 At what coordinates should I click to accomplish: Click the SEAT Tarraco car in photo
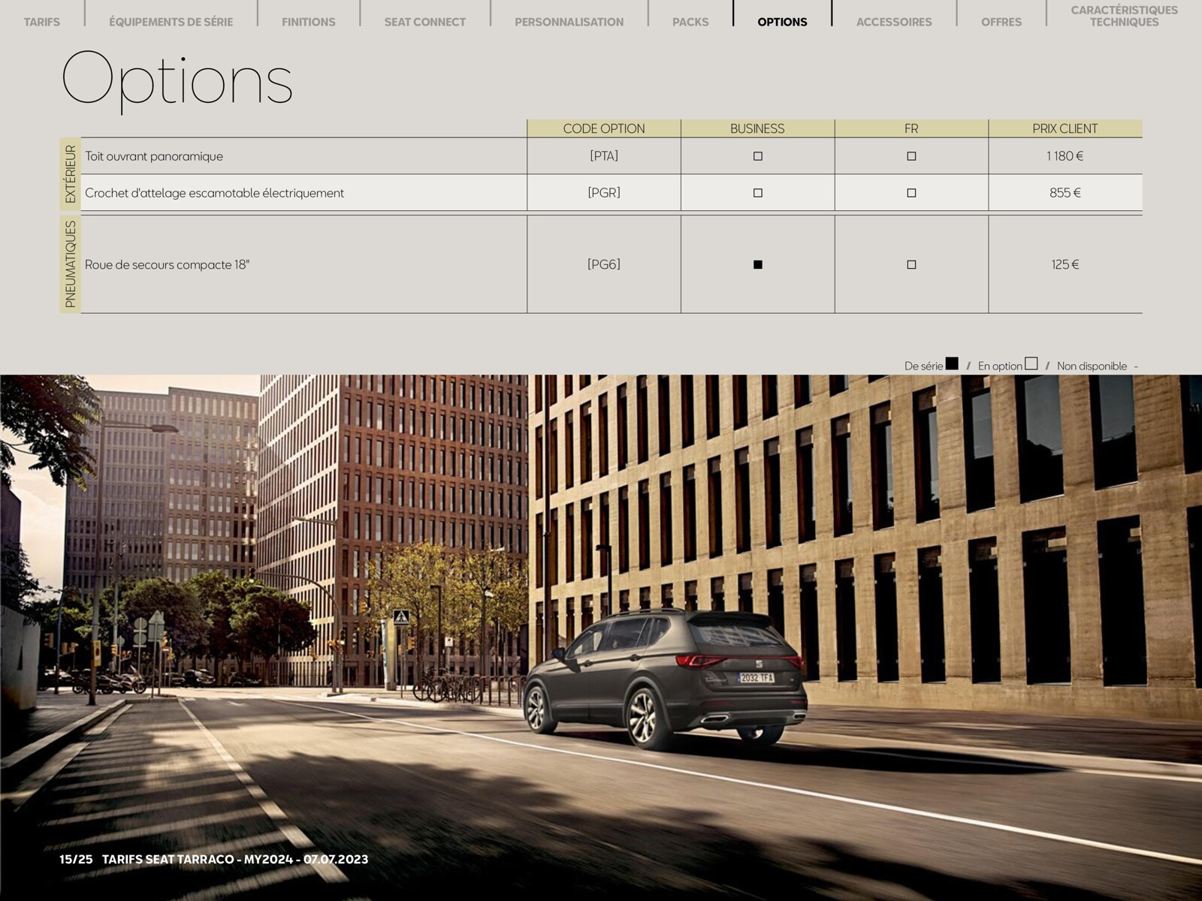665,678
